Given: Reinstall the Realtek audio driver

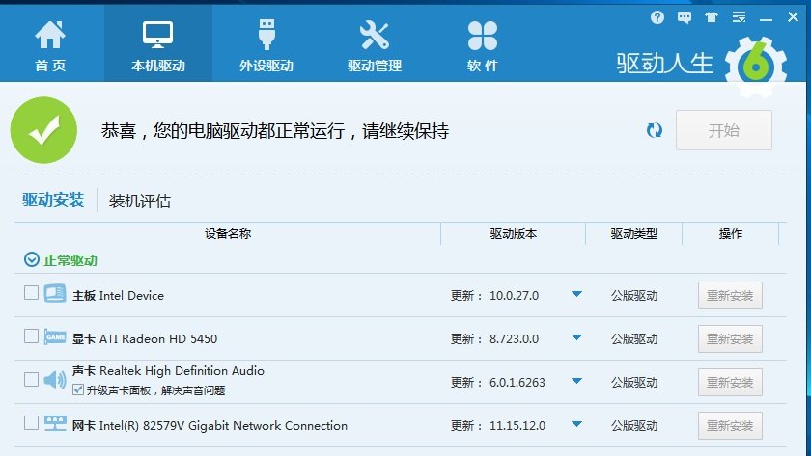Looking at the screenshot, I should click(730, 382).
